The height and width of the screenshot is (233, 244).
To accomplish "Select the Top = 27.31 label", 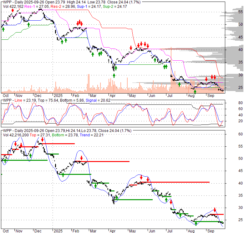I will pos(40,135).
